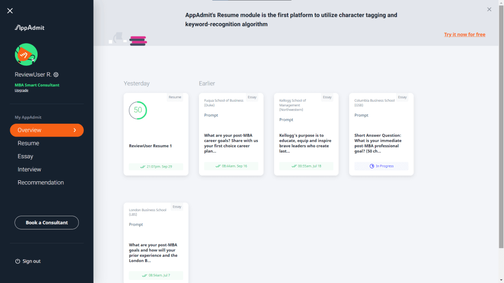Click the scrollbar down arrow

pos(501,280)
